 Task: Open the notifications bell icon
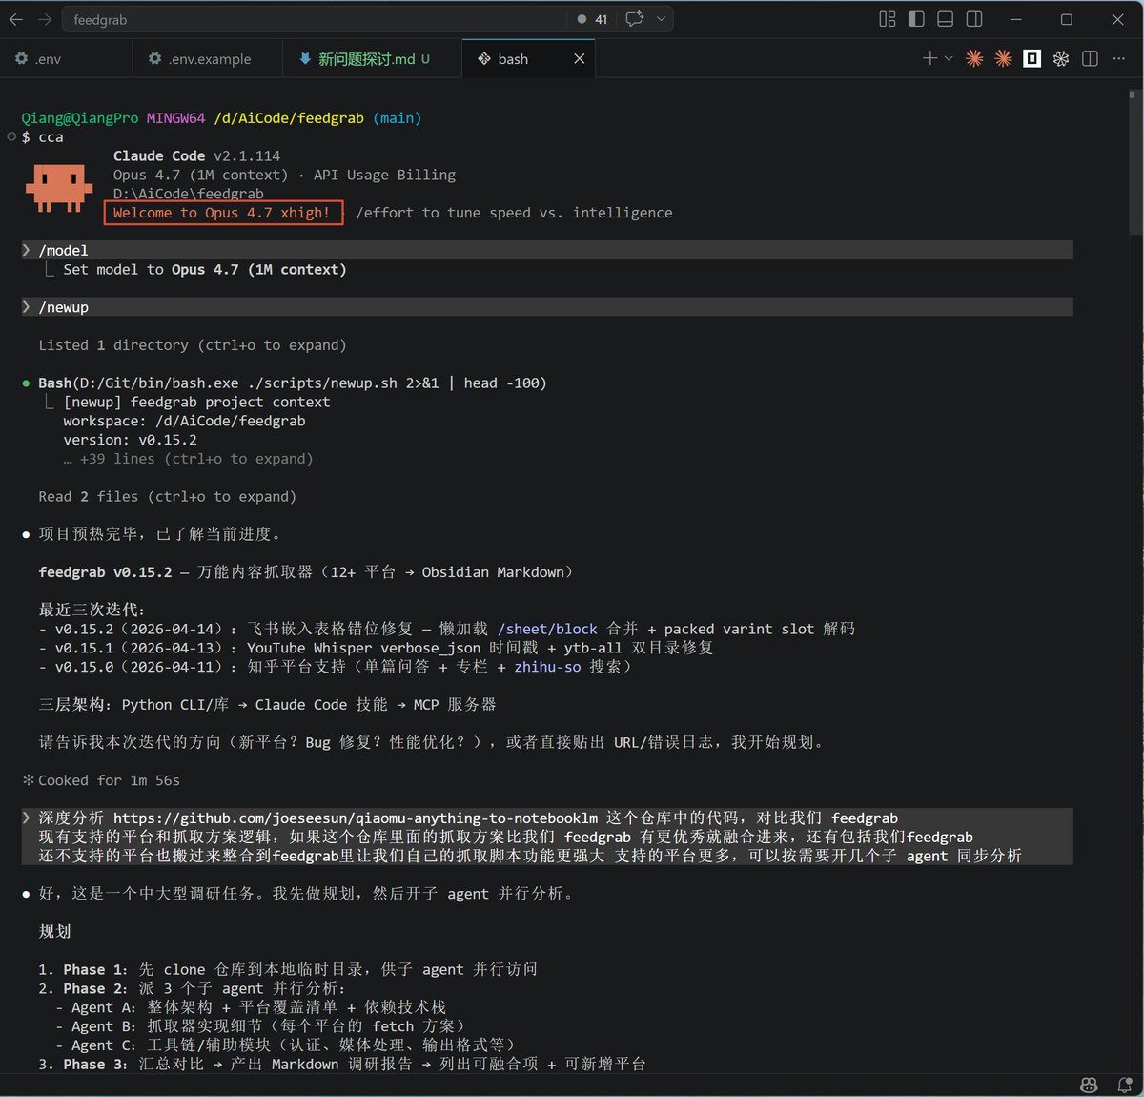pyautogui.click(x=1124, y=1086)
